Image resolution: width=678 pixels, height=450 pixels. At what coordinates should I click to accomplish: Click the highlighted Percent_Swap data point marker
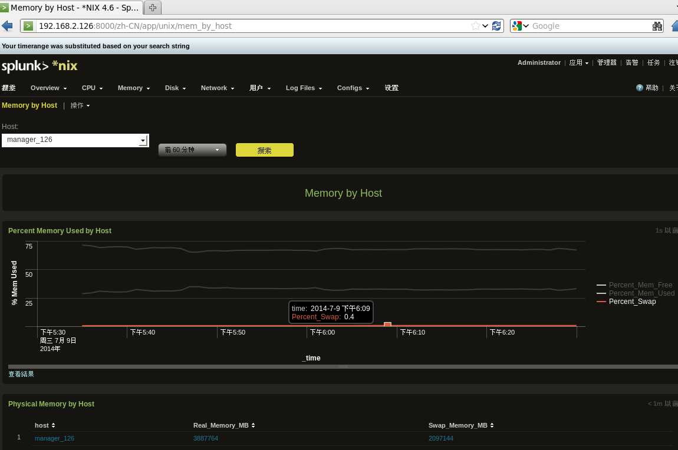point(387,325)
